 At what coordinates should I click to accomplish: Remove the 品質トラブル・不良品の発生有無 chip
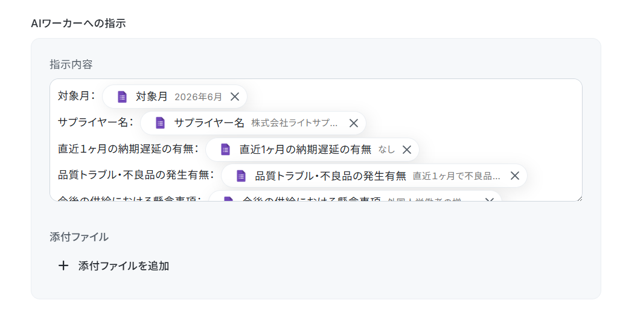coord(515,176)
